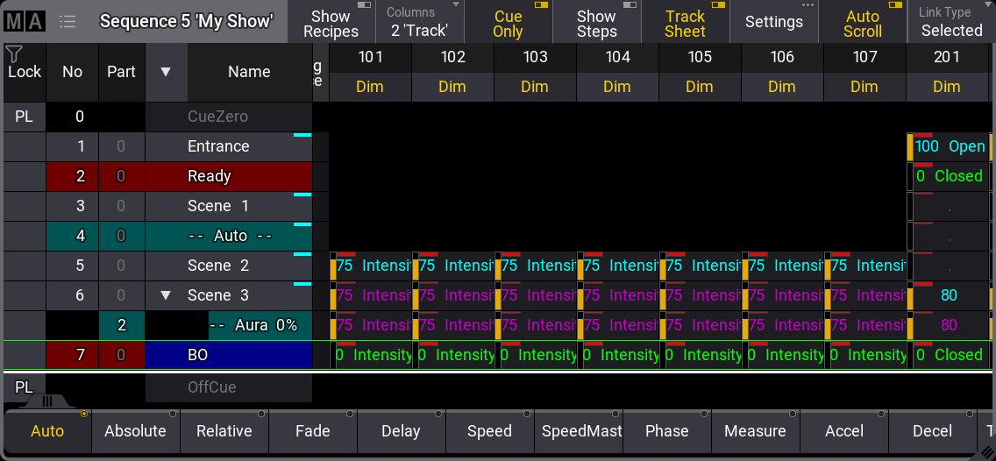Disable the Cue Only toggle
This screenshot has width=996, height=461.
(x=508, y=23)
